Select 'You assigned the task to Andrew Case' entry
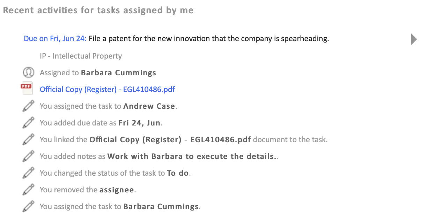The width and height of the screenshot is (428, 214). (108, 106)
